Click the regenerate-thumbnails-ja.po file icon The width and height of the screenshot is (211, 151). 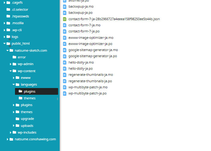(65, 81)
